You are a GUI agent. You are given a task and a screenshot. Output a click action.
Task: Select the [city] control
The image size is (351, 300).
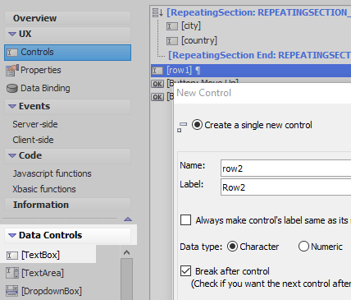point(191,26)
